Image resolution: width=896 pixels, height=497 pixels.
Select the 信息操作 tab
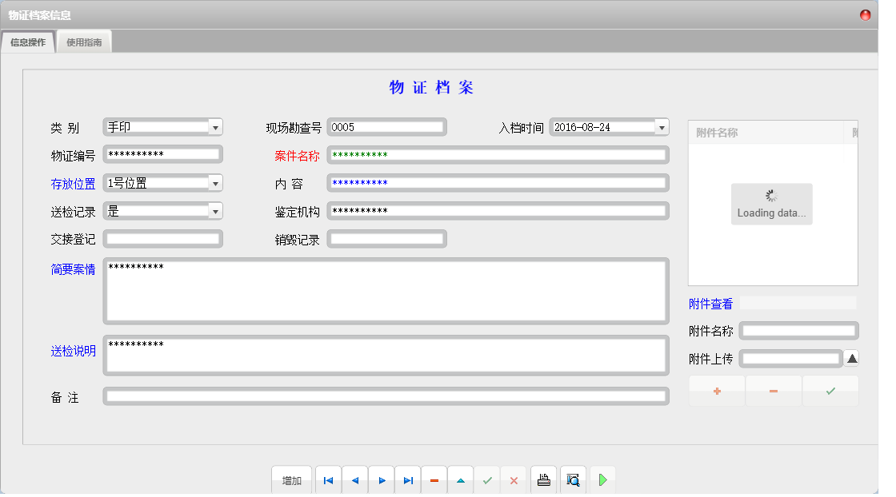point(28,42)
